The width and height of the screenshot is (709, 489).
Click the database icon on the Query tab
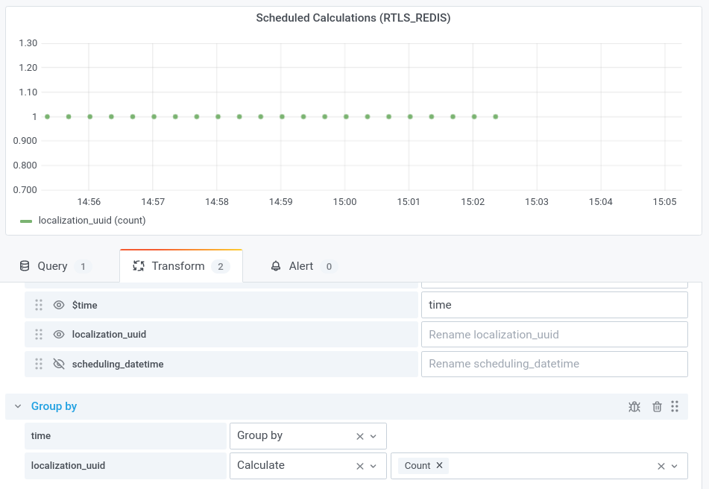point(23,265)
